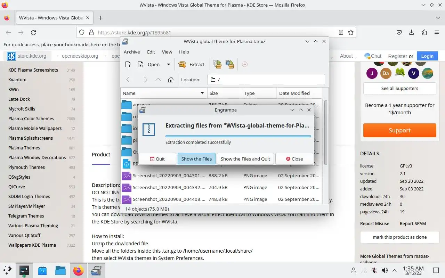Click the store.kde.org logo link

click(x=27, y=56)
